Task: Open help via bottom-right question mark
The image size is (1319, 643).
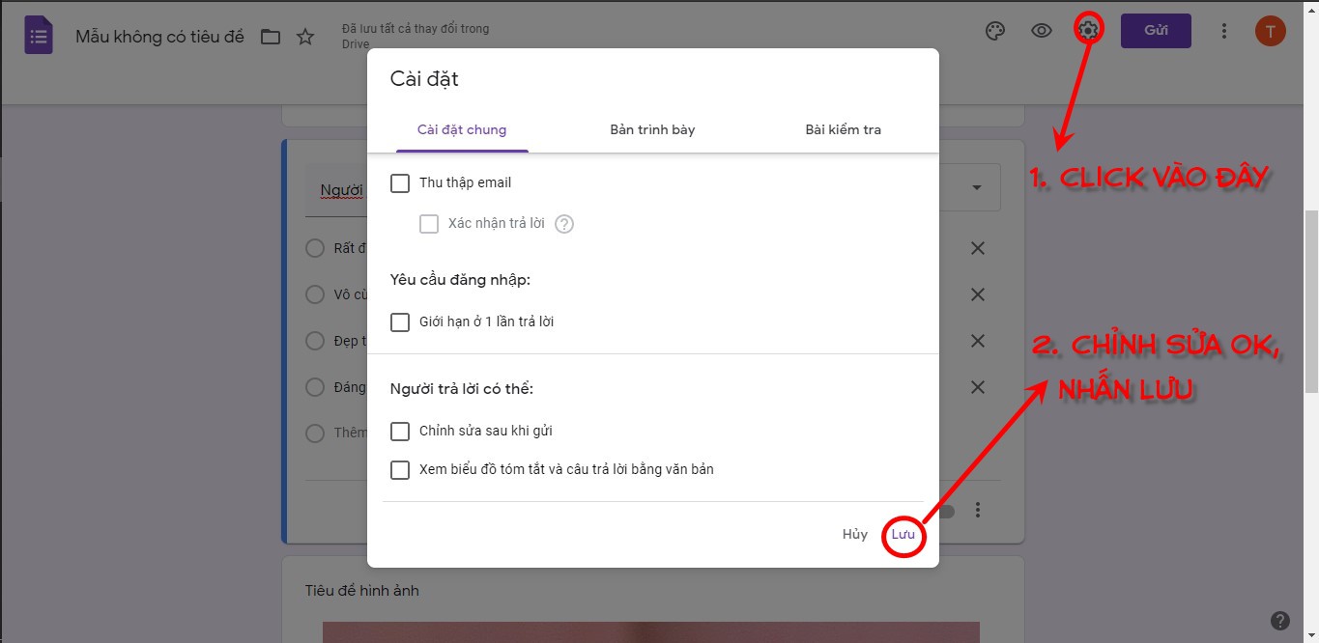Action: point(1282,621)
